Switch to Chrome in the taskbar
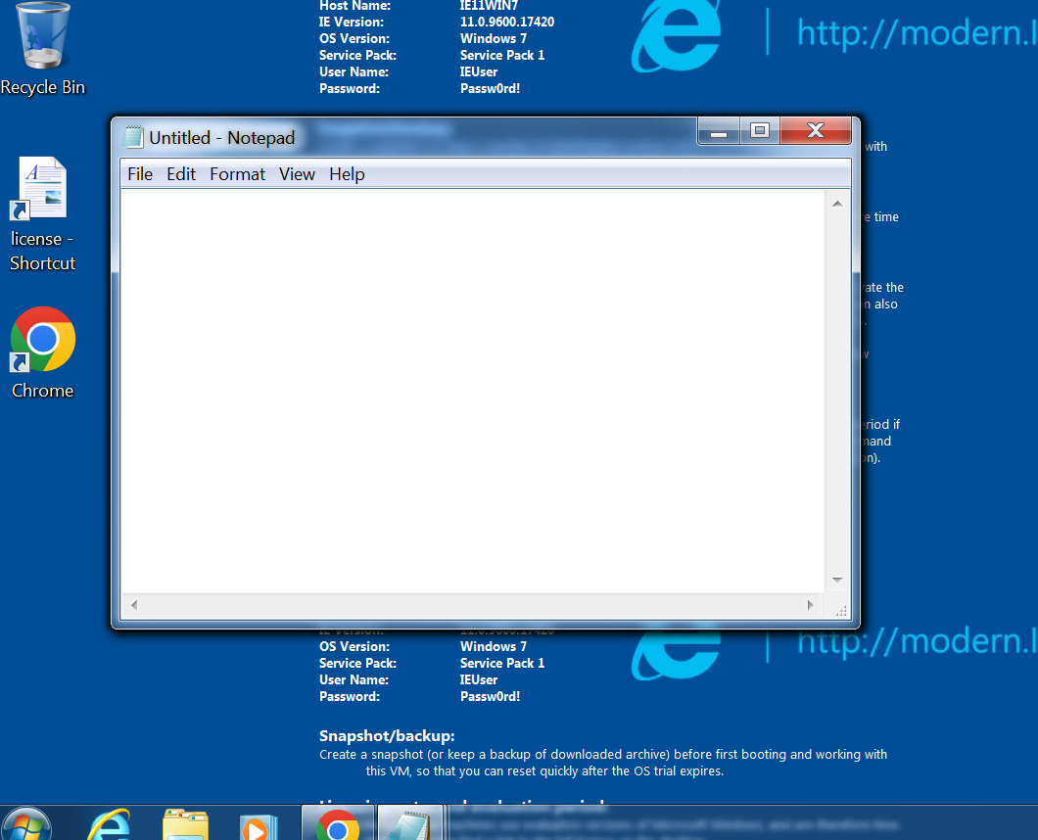Image resolution: width=1038 pixels, height=840 pixels. tap(338, 823)
